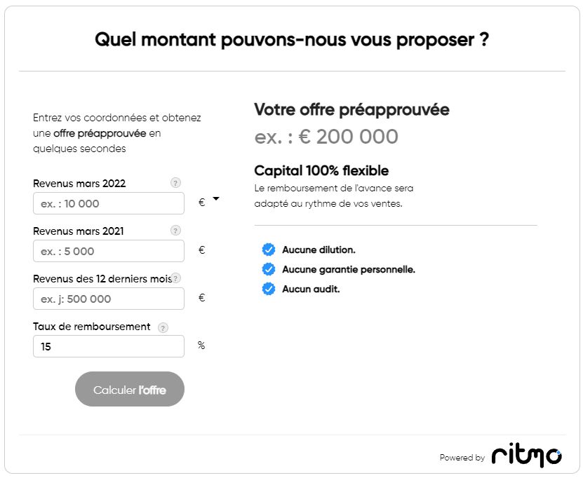Click the ritmo logo
Screen dimensions: 583x478
pos(526,454)
